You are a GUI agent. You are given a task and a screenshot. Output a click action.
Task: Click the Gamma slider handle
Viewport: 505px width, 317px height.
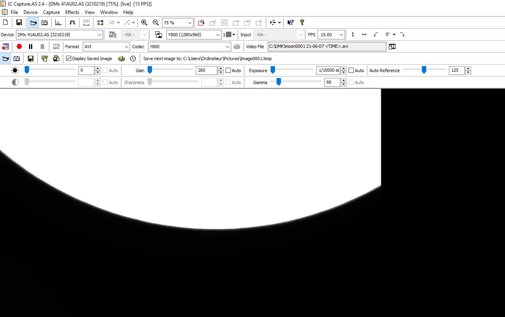point(279,82)
